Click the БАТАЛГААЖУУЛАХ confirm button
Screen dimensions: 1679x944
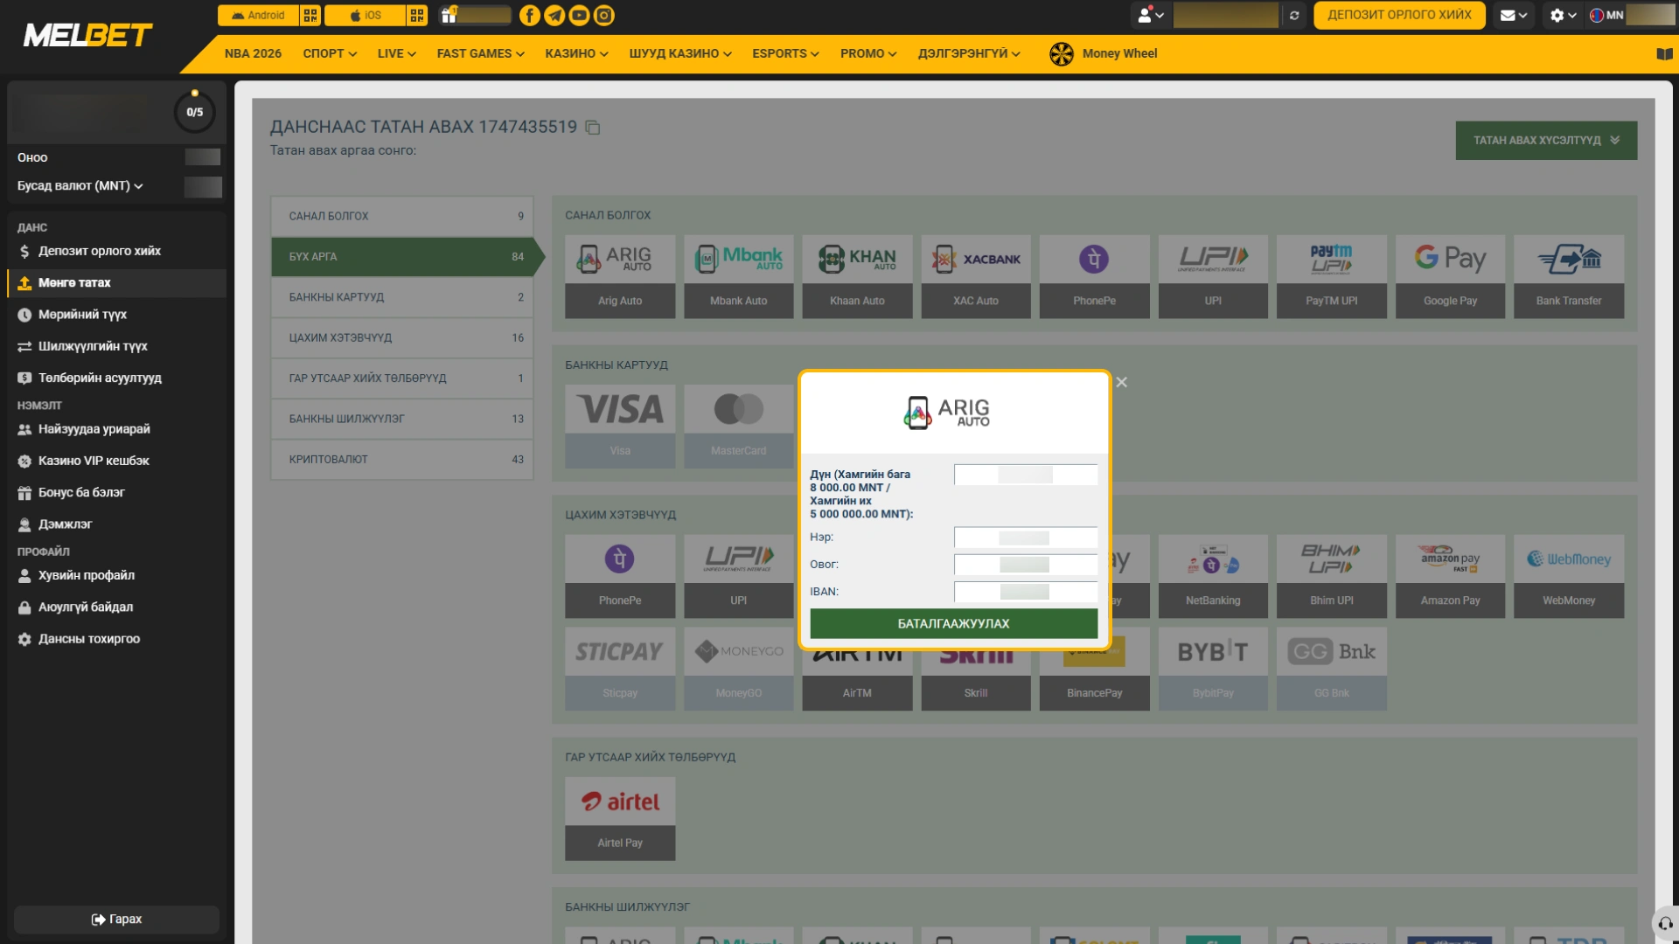[x=953, y=624]
